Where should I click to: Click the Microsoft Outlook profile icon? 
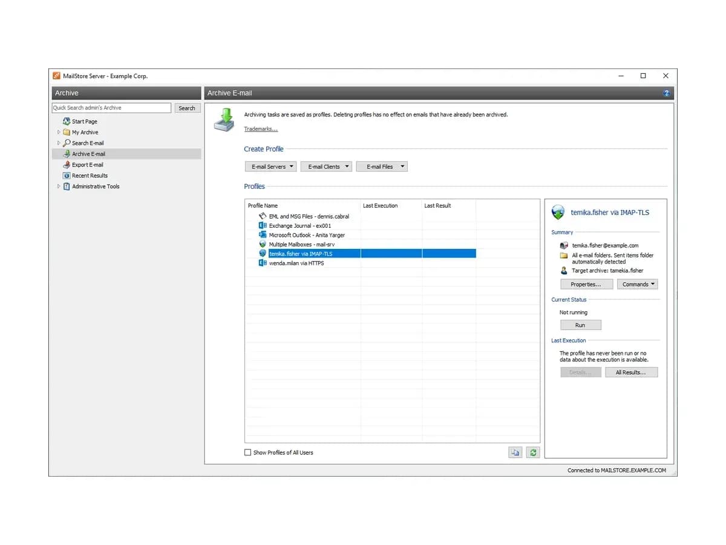pyautogui.click(x=263, y=235)
